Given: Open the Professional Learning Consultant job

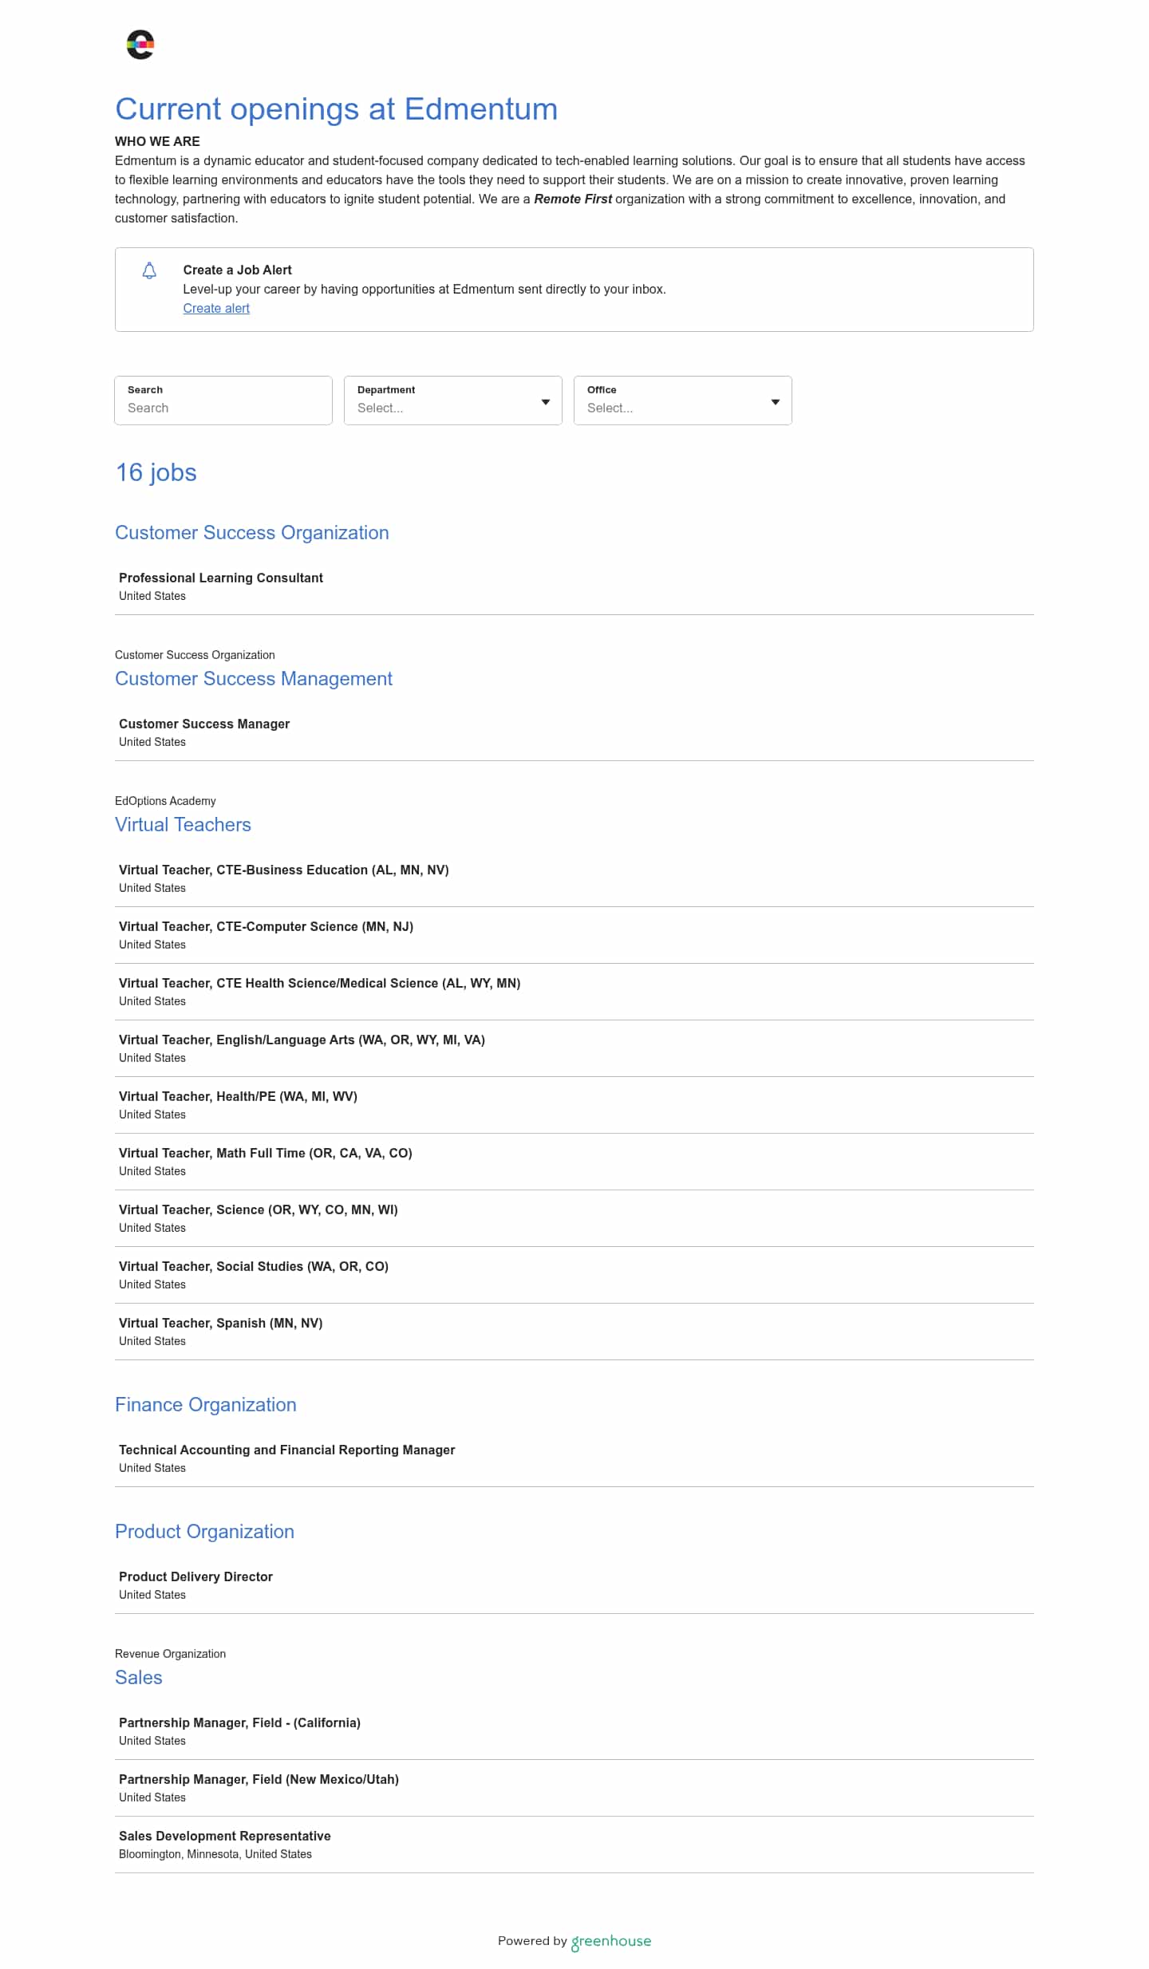Looking at the screenshot, I should click(574, 586).
